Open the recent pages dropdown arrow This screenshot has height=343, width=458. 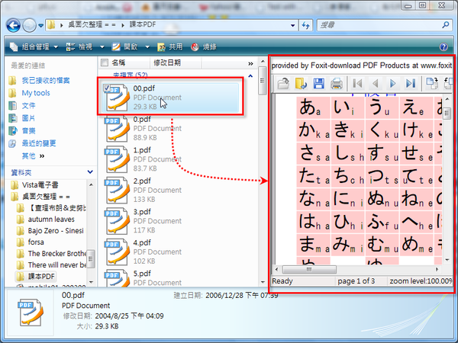[x=41, y=25]
